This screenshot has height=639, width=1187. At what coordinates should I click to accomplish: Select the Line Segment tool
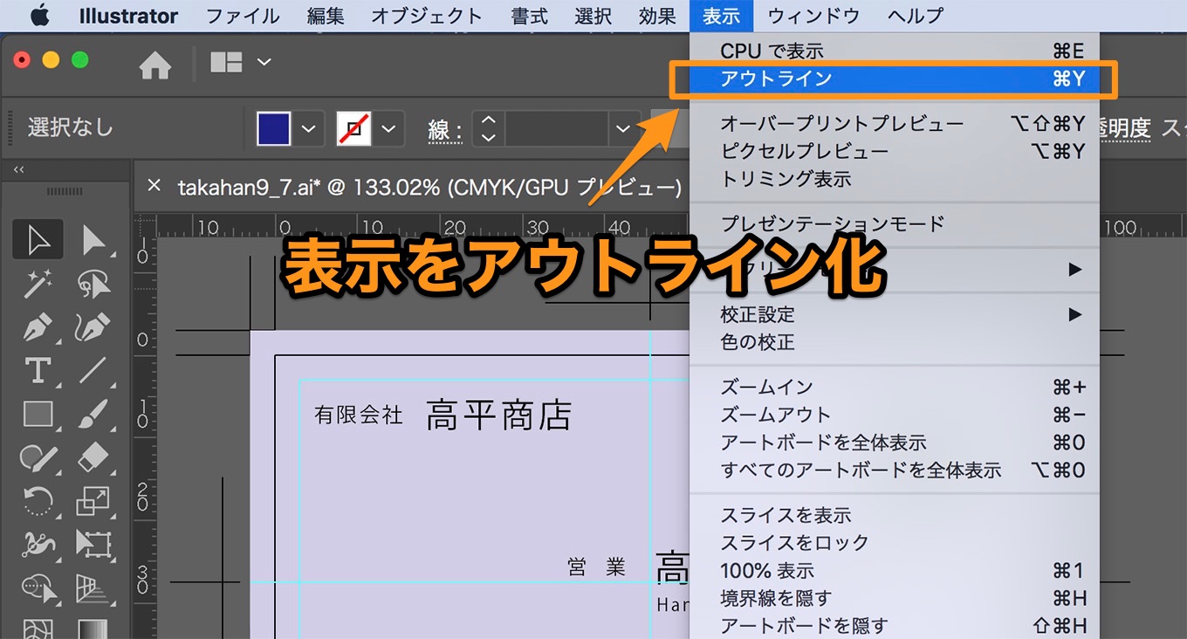coord(93,371)
